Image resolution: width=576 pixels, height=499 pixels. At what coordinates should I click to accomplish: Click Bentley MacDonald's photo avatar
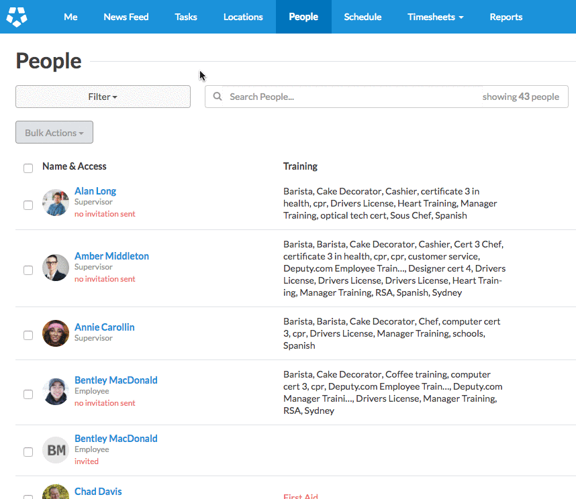tap(56, 392)
